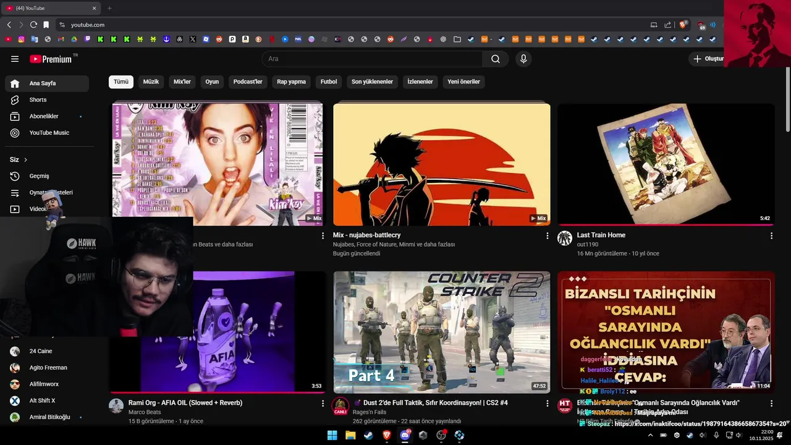791x445 pixels.
Task: Open YouTube Music in sidebar
Action: point(47,133)
